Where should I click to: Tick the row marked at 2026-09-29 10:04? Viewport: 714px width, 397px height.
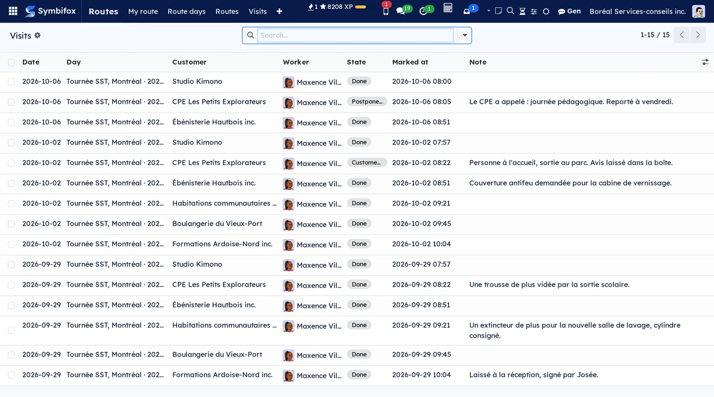pyautogui.click(x=12, y=375)
